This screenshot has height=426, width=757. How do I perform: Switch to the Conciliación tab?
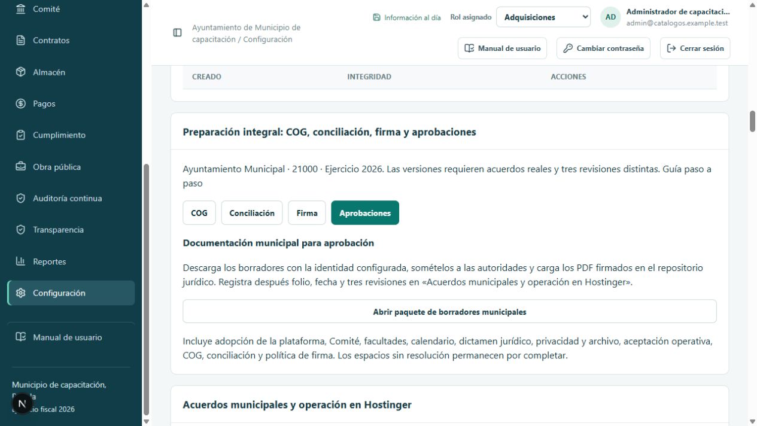252,213
